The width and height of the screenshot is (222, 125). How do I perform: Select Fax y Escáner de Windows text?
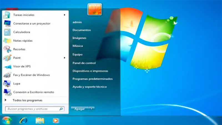[x=31, y=75]
